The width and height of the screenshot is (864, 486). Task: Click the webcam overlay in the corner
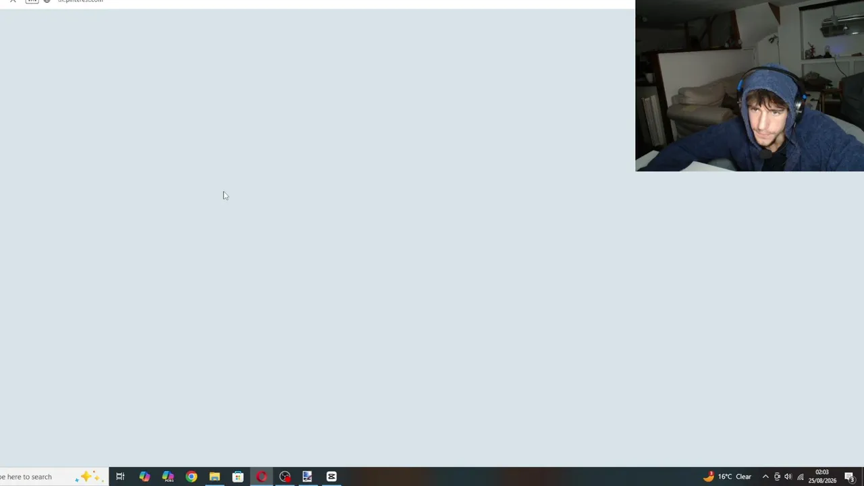coord(749,86)
